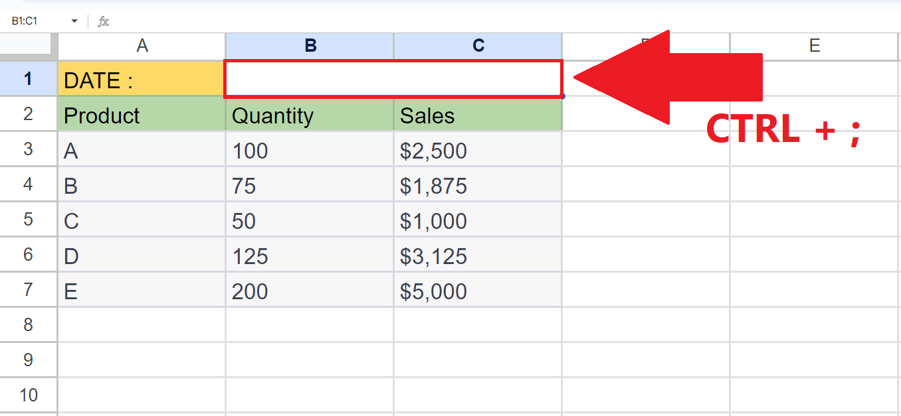Select the Sales header cell
Viewport: 901px width, 416px height.
[x=478, y=115]
